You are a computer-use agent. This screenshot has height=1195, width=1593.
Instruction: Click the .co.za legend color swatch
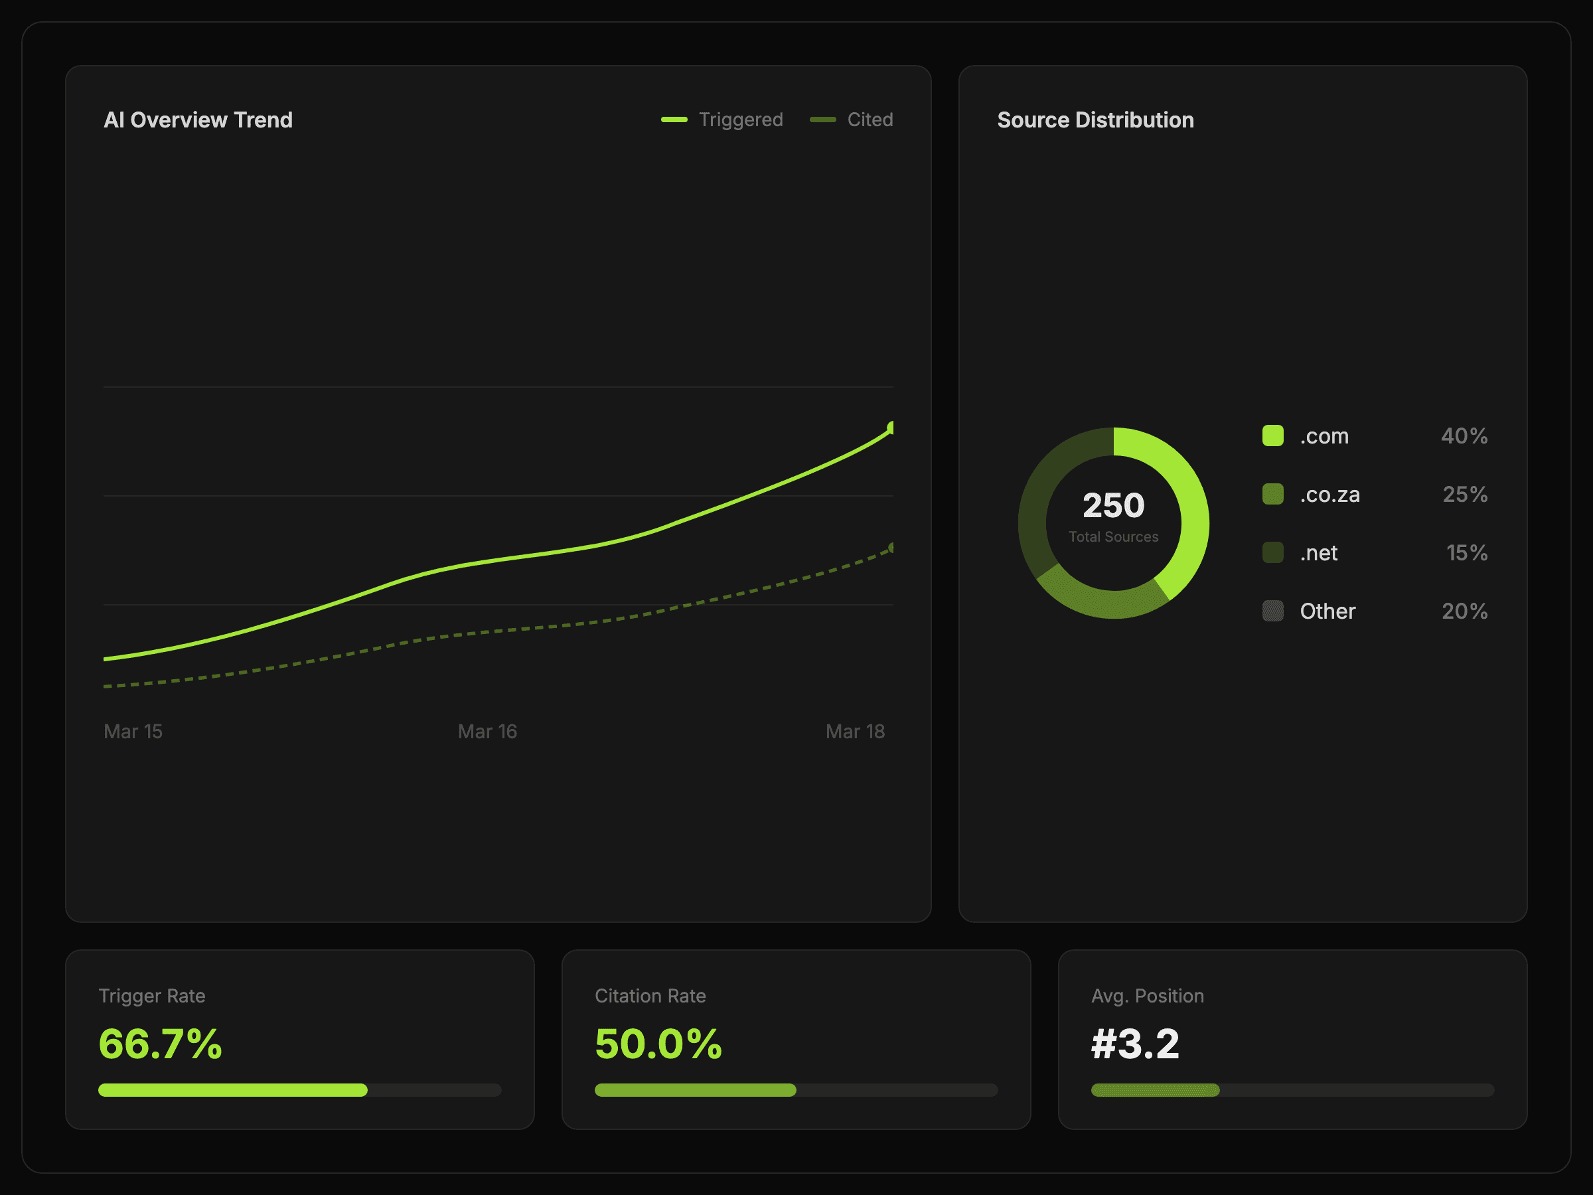click(x=1272, y=494)
